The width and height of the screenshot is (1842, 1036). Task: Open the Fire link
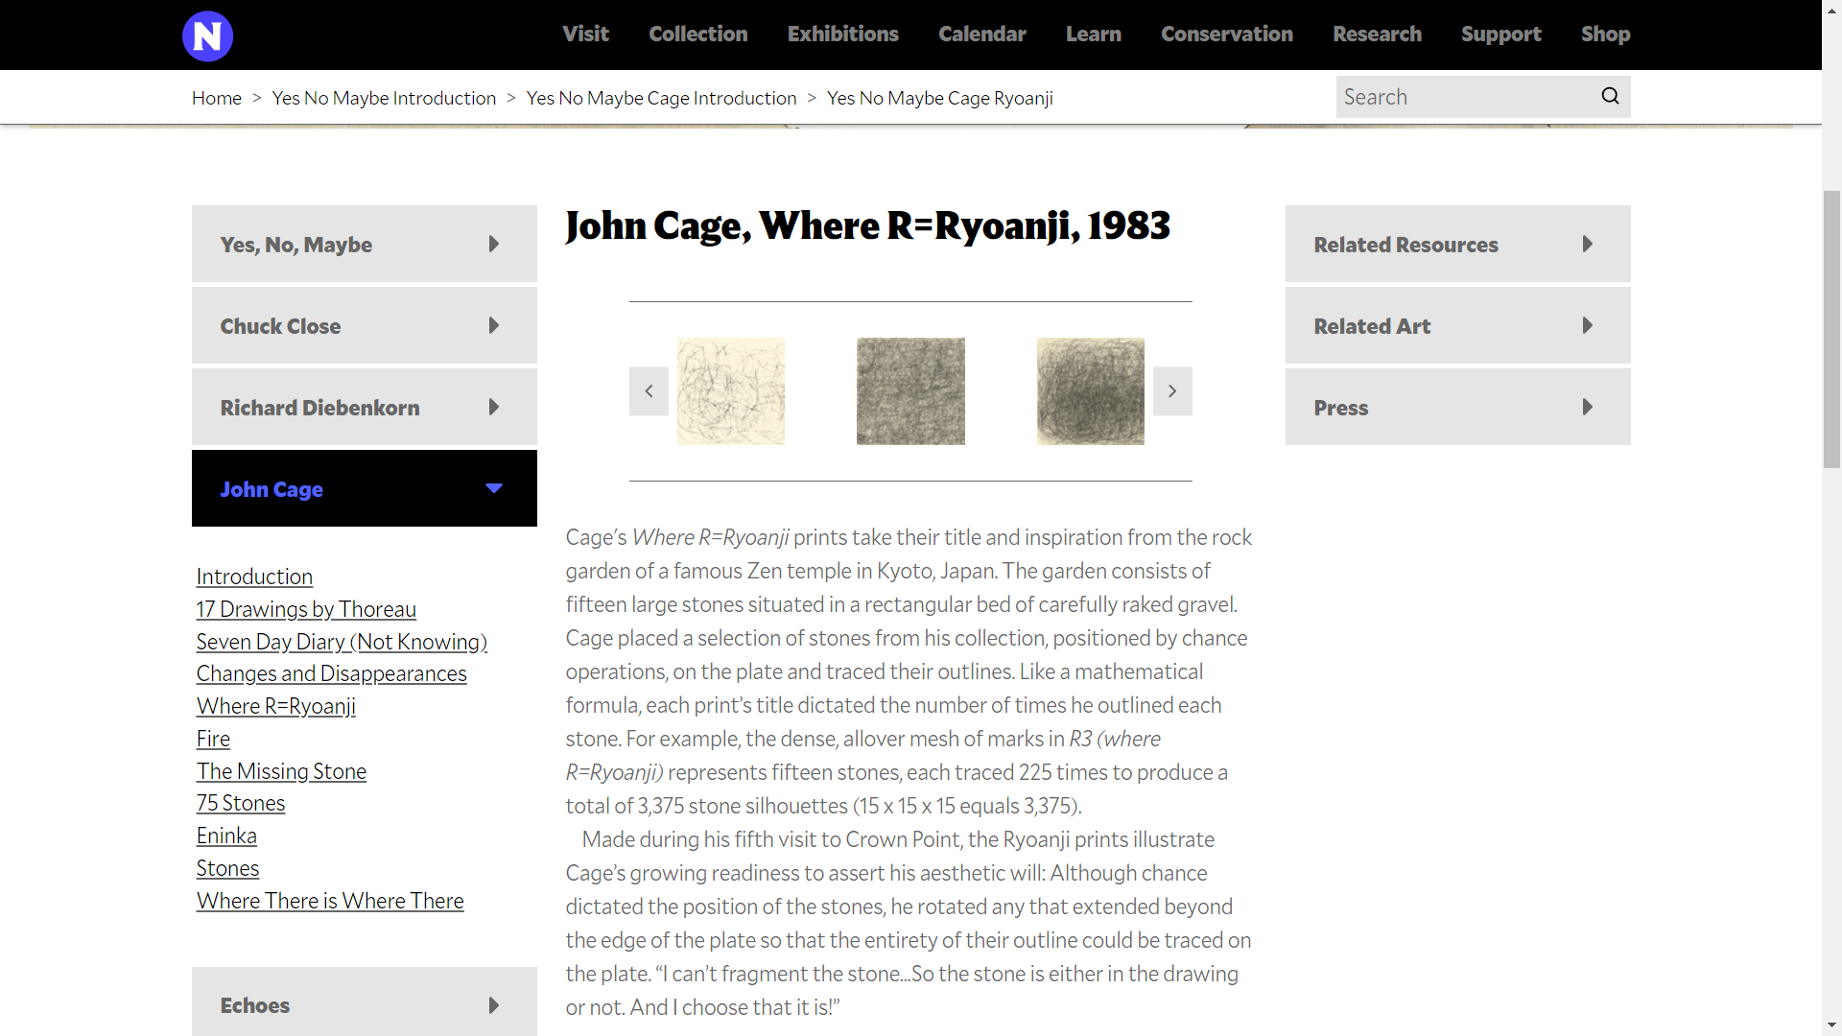click(x=213, y=739)
